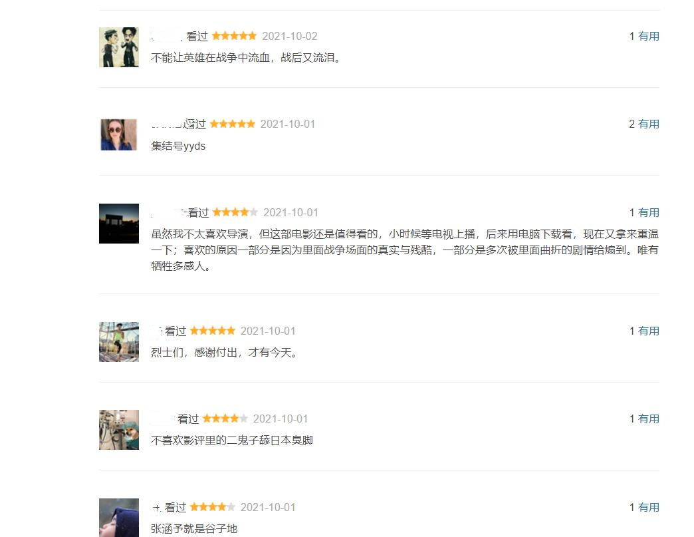This screenshot has width=694, height=537.
Task: Click the date 2021-10-02 on the first review
Action: (x=290, y=36)
